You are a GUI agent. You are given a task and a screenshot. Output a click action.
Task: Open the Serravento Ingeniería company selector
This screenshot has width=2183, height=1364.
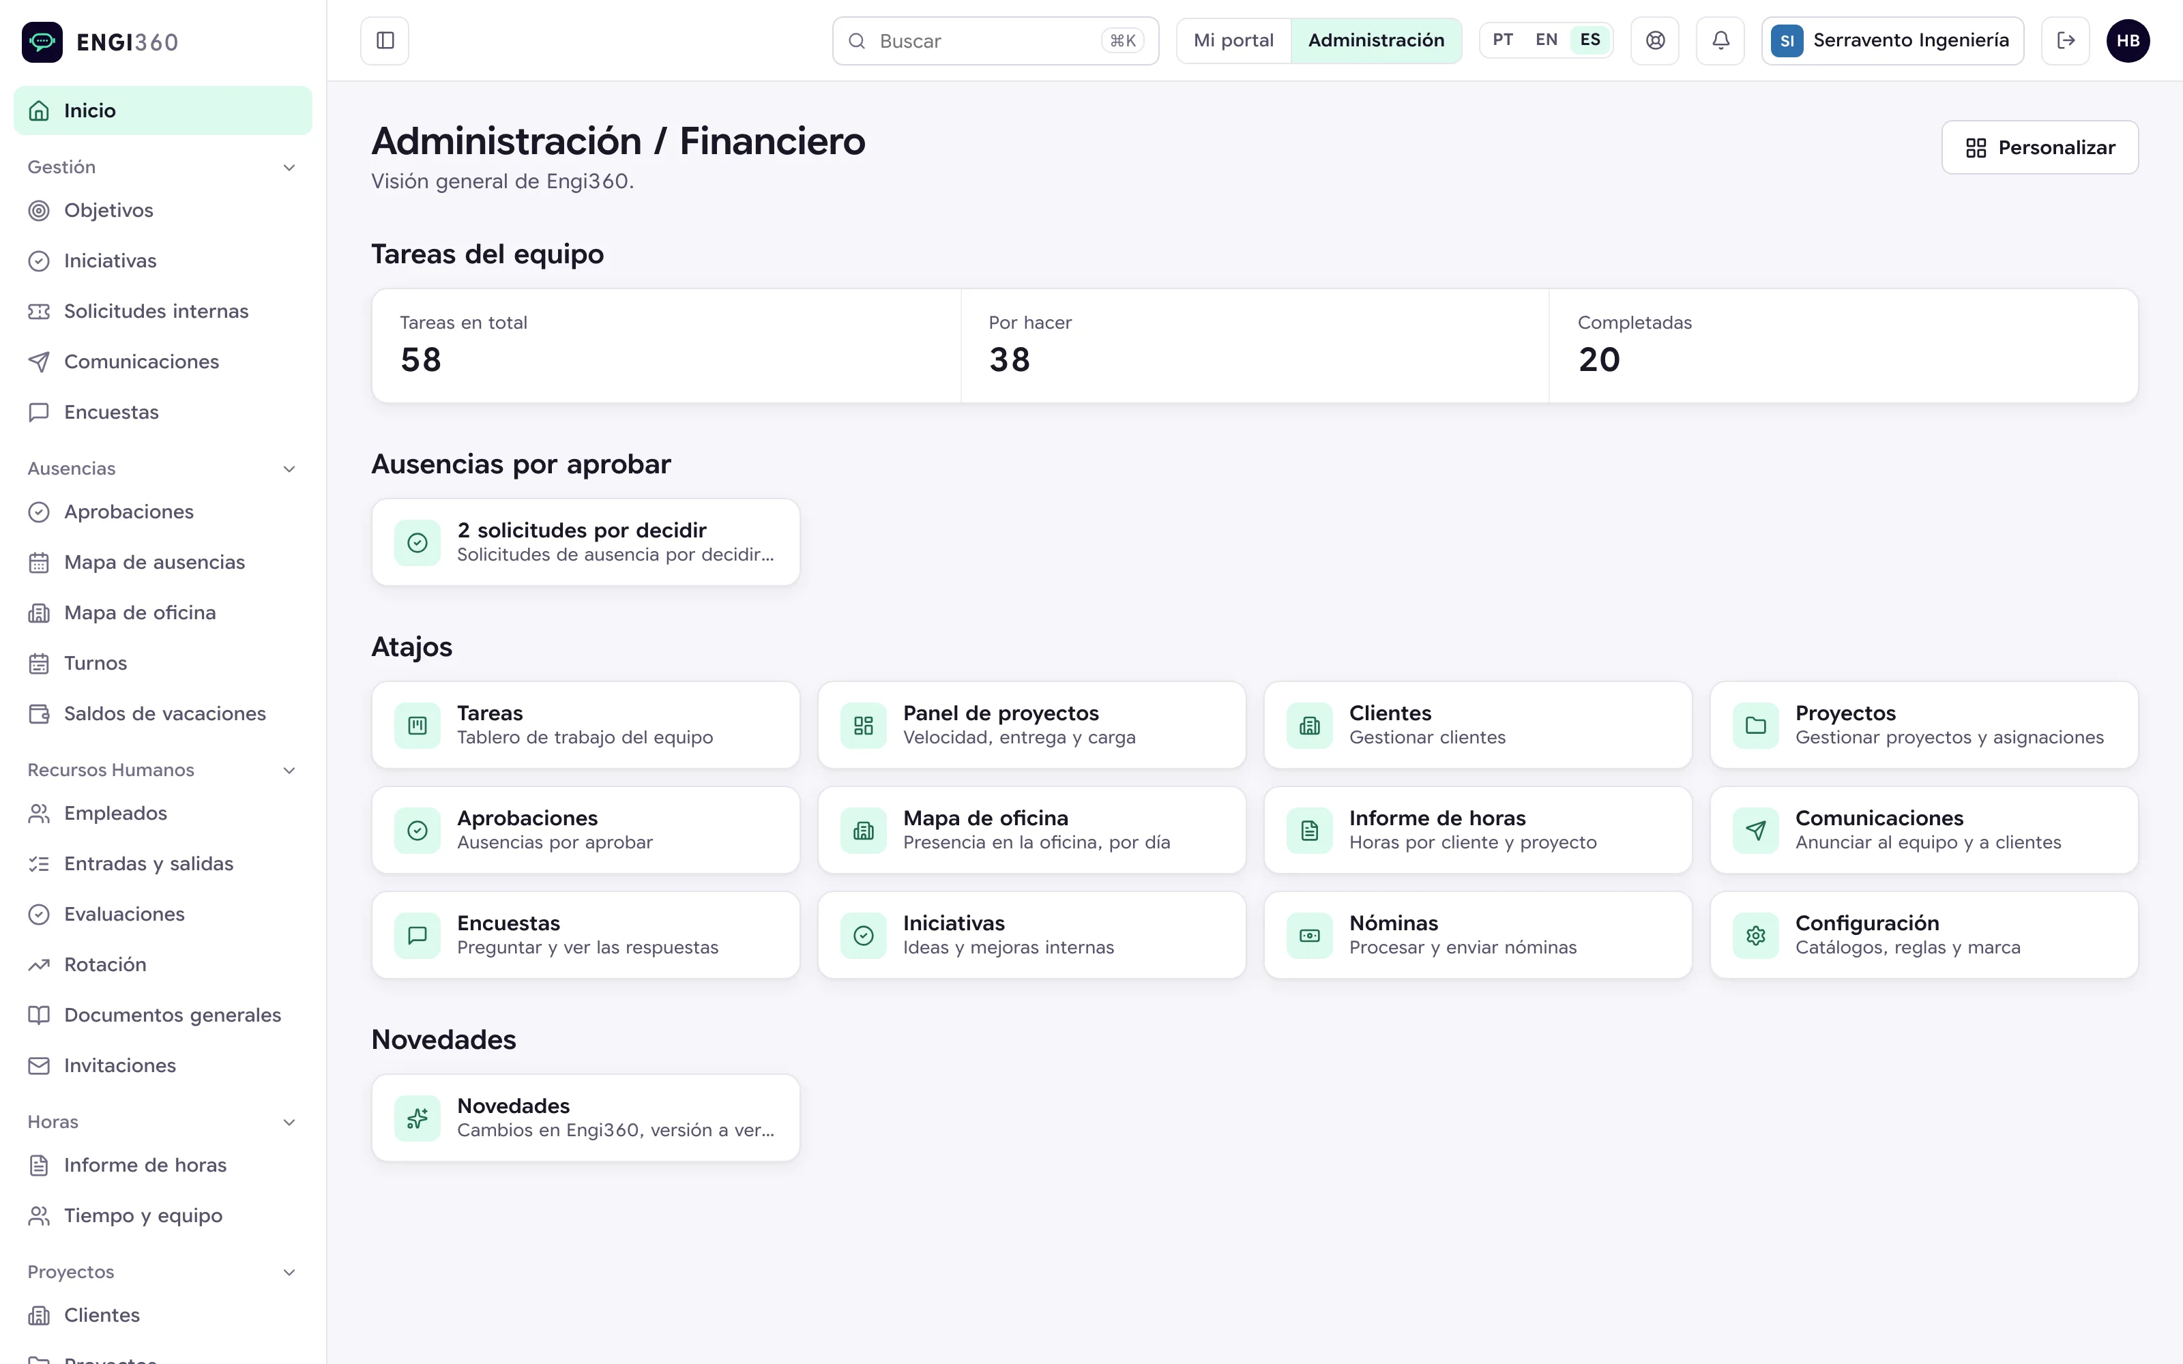[x=1892, y=41]
